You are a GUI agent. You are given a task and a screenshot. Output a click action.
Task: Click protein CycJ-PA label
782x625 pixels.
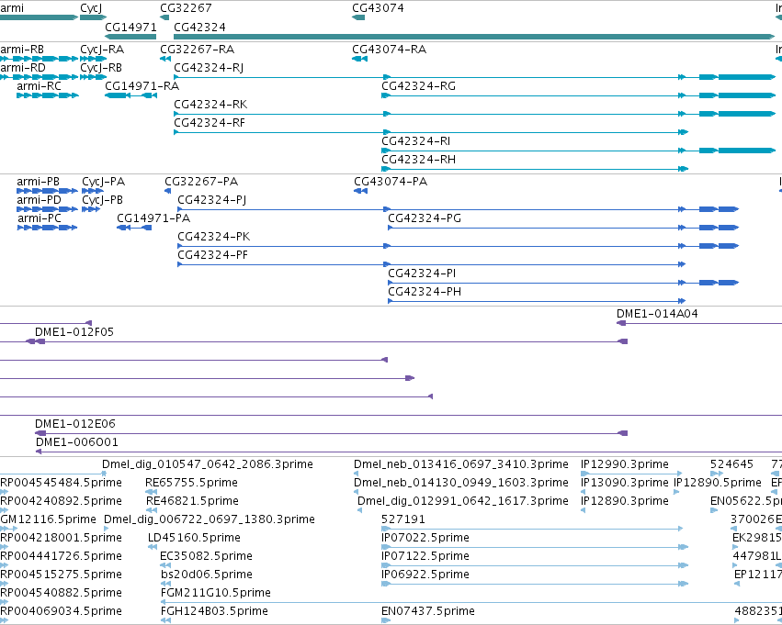[103, 182]
